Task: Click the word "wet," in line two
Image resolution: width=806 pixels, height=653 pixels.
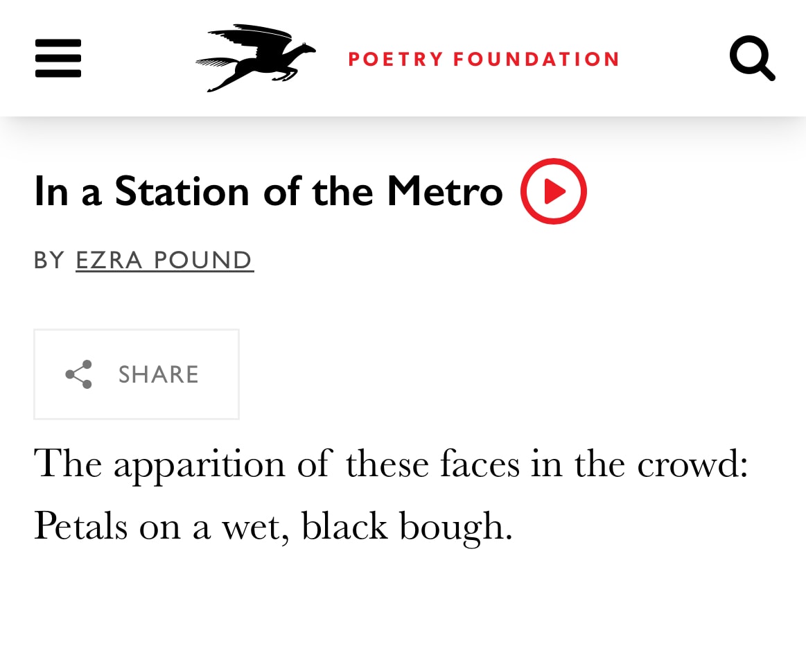Action: (255, 526)
